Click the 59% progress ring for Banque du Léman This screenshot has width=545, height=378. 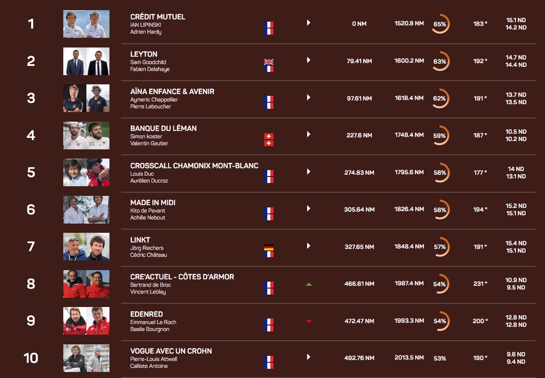tap(440, 136)
